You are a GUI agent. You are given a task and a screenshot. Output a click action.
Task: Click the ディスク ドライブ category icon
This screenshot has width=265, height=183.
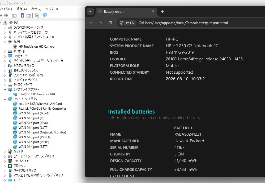click(x=10, y=85)
